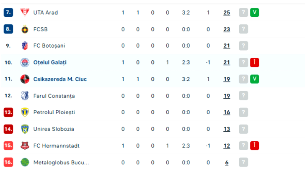Click the Petrolul Ploiești team badge
Screen dimensions: 305x171
click(x=25, y=112)
